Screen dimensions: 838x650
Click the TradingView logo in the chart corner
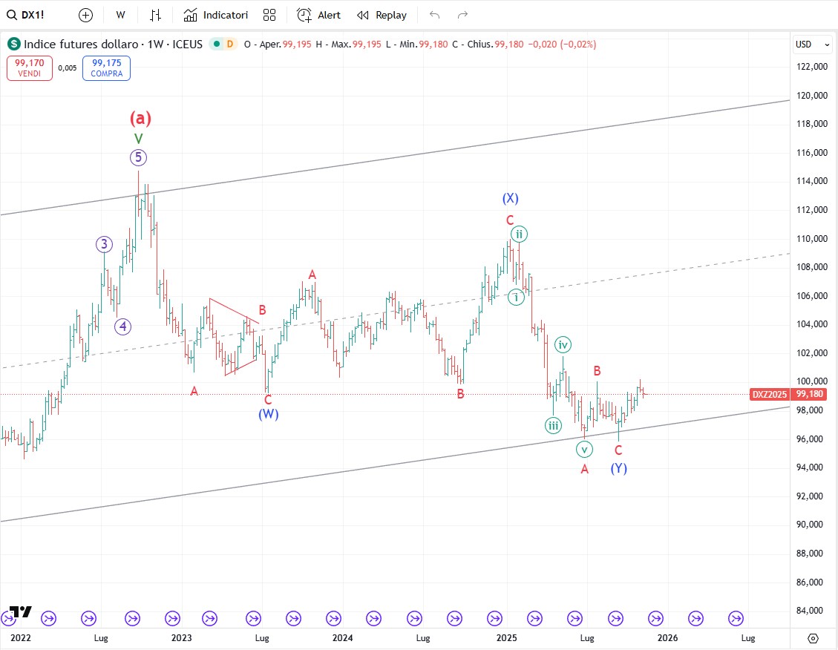tap(20, 611)
